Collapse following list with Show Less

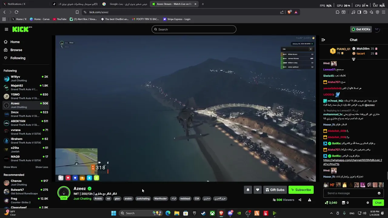point(42,167)
